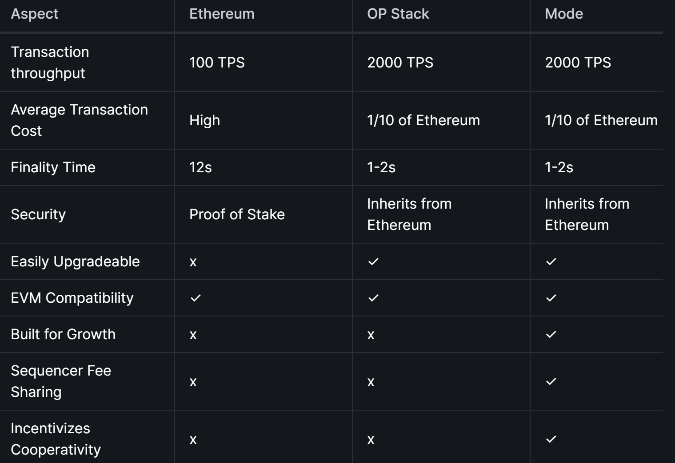This screenshot has width=675, height=463.
Task: Click the Finality Time row label
Action: 53,167
